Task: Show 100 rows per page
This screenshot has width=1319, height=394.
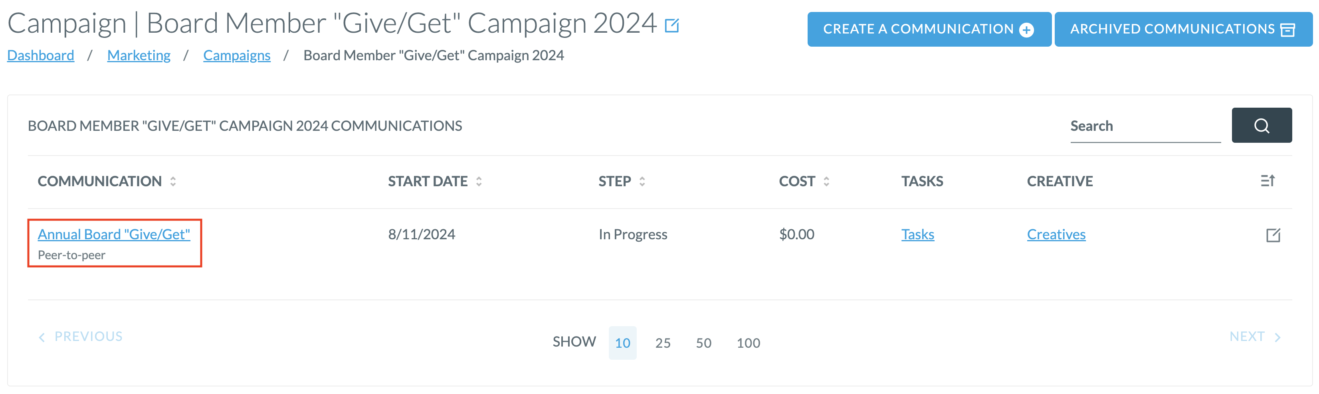Action: (748, 343)
